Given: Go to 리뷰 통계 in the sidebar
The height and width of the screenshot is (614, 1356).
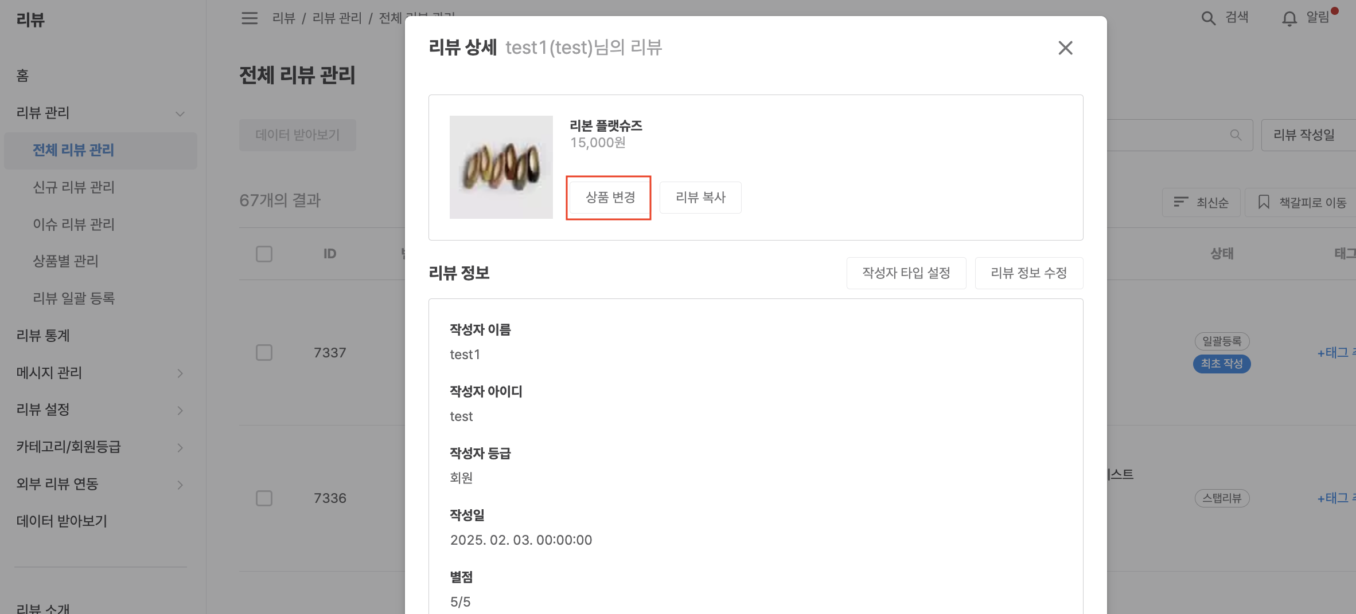Looking at the screenshot, I should click(43, 336).
